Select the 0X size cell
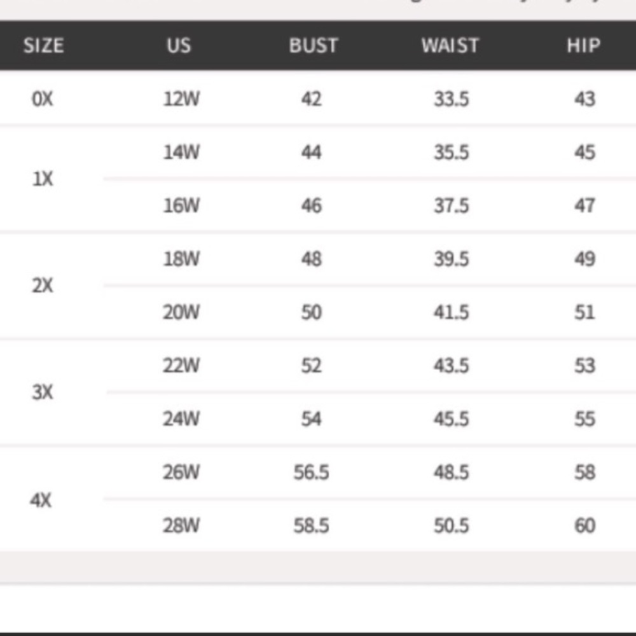 click(x=43, y=99)
